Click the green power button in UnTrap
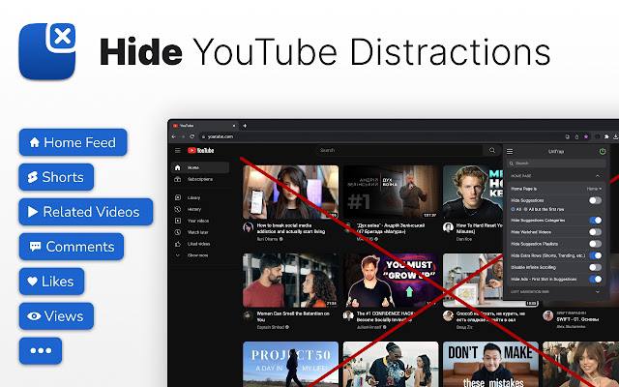This screenshot has height=387, width=619. (603, 151)
